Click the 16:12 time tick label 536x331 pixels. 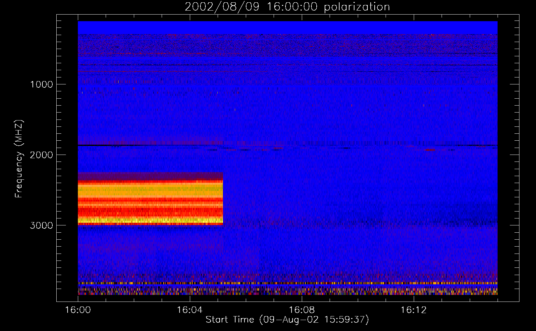pos(414,310)
